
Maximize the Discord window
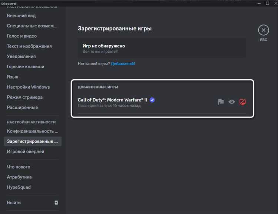pyautogui.click(x=267, y=3)
